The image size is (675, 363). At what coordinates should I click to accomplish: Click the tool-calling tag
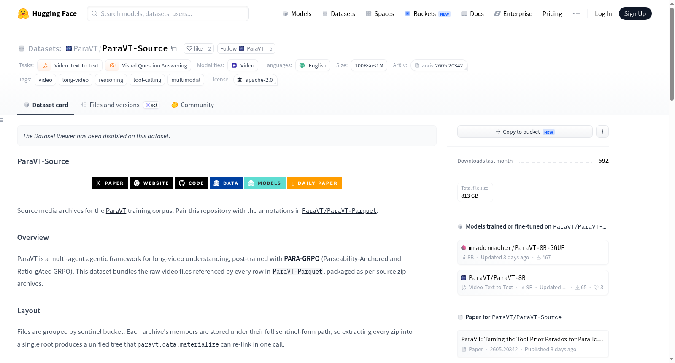(x=147, y=80)
